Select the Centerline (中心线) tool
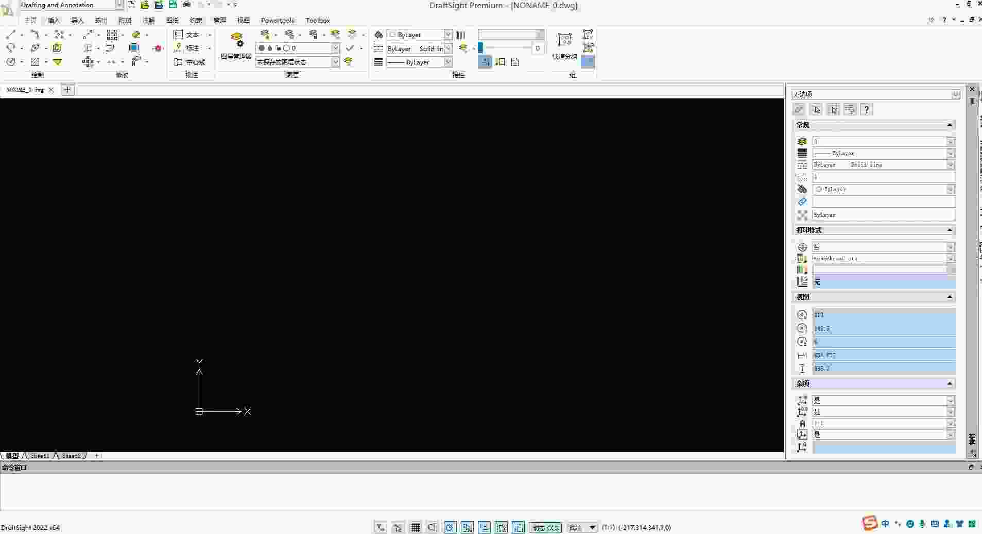 189,62
